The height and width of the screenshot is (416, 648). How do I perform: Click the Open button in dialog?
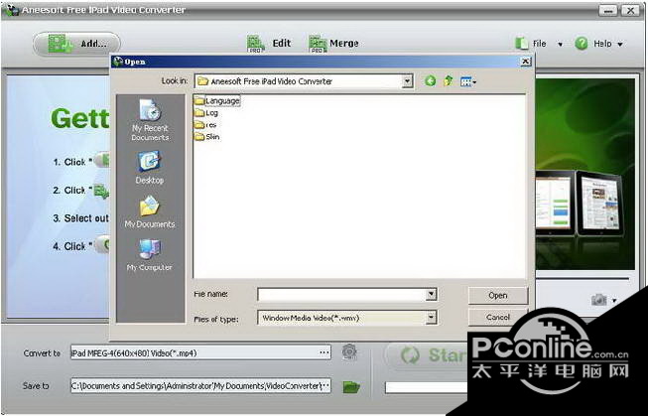click(x=497, y=295)
